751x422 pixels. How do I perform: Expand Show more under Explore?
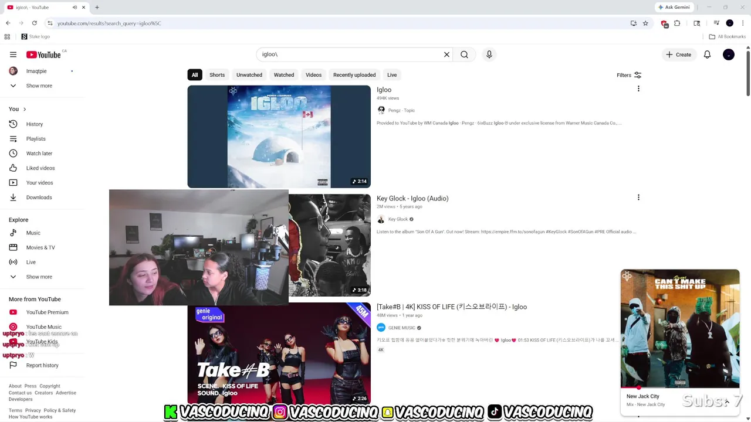39,277
